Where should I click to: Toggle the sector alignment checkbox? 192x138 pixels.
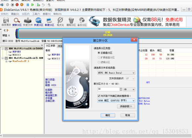[x=99, y=96]
